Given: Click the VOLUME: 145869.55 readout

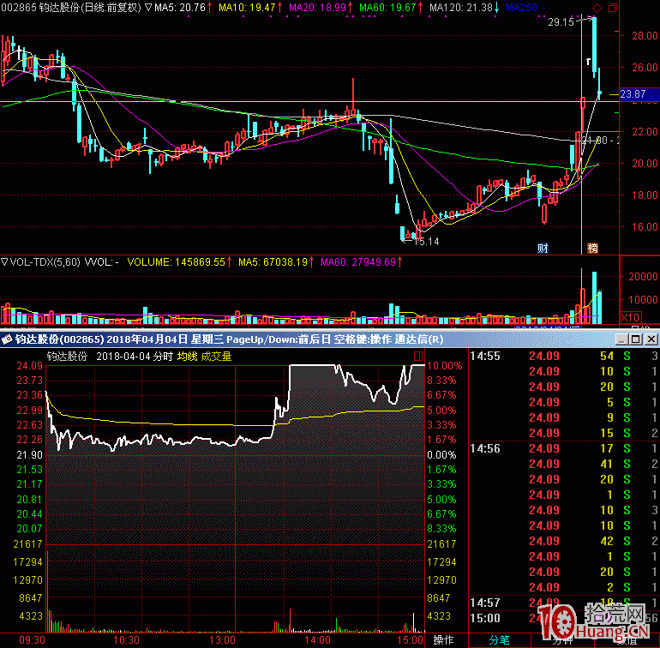Looking at the screenshot, I should [179, 262].
